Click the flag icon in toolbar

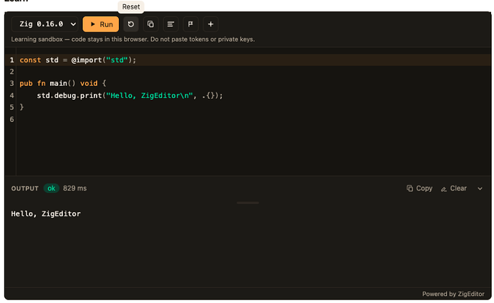click(190, 24)
